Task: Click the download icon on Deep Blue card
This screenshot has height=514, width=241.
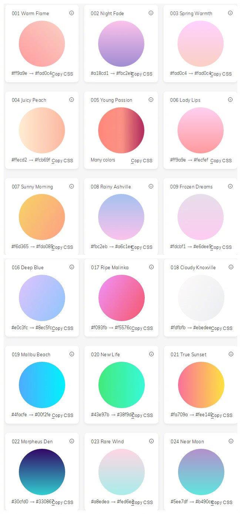Action: coord(72,267)
